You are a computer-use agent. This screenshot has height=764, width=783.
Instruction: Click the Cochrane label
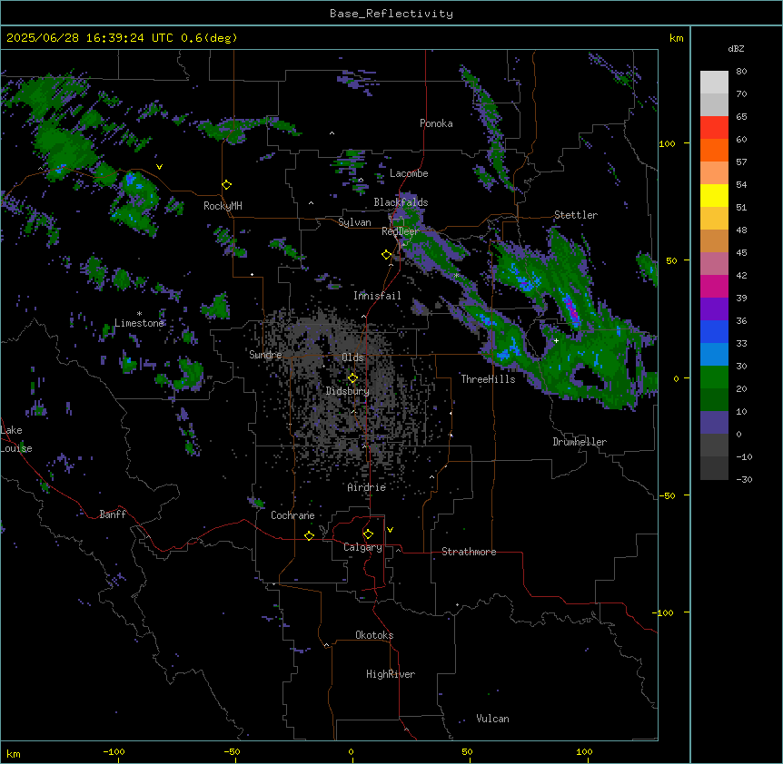click(x=292, y=515)
